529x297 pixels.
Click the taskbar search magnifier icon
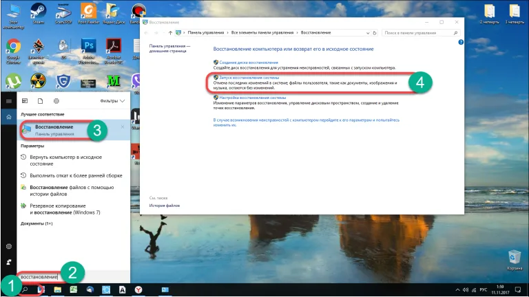pyautogui.click(x=25, y=289)
